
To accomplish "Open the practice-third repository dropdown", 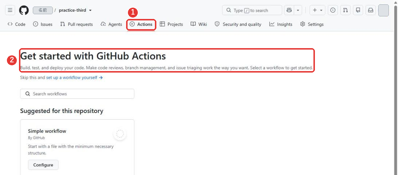I will point(75,11).
